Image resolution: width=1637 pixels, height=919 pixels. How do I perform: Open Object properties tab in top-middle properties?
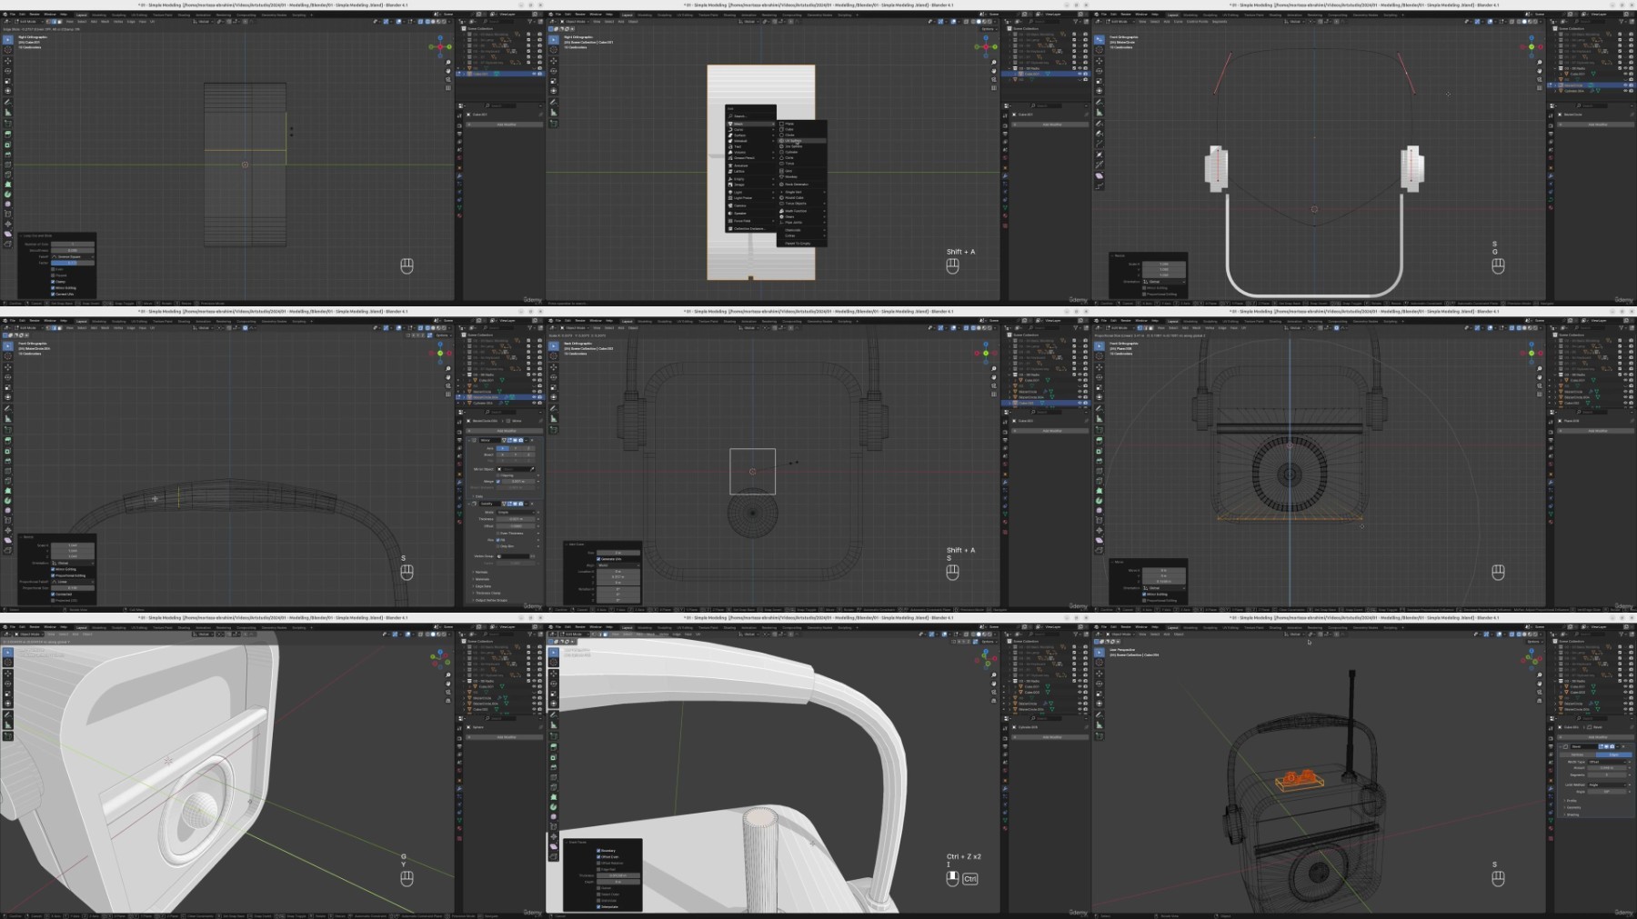tap(1005, 168)
